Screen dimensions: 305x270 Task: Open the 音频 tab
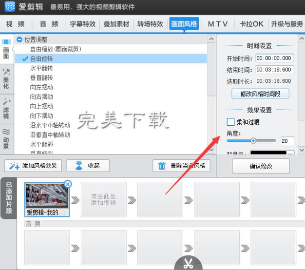[49, 24]
